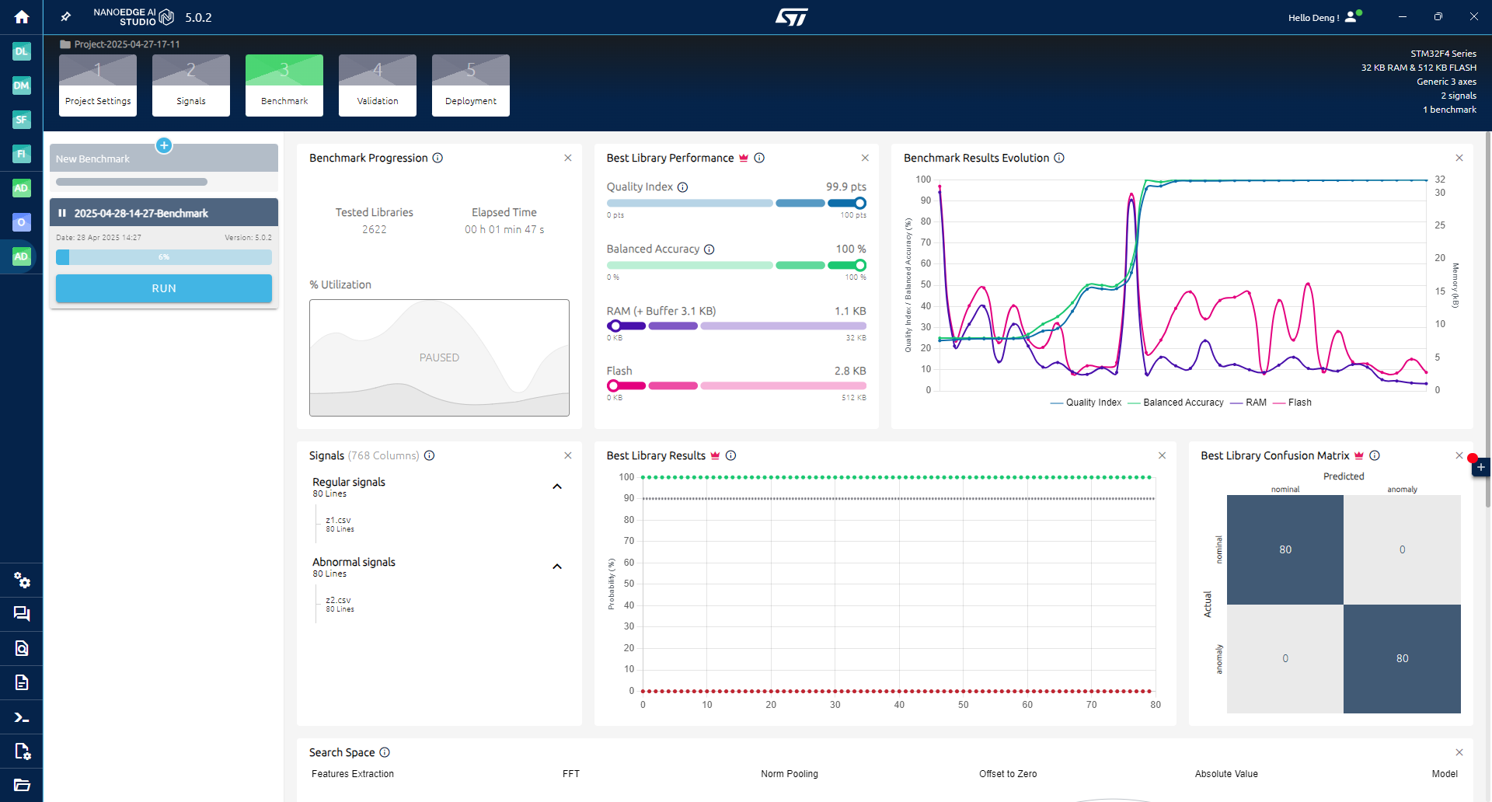Close the Benchmark Progression panel
The width and height of the screenshot is (1492, 802).
[568, 158]
